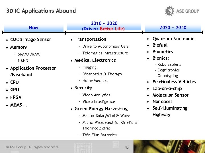Click the '(Driver: Better Life)' subtitle

pos(103,29)
